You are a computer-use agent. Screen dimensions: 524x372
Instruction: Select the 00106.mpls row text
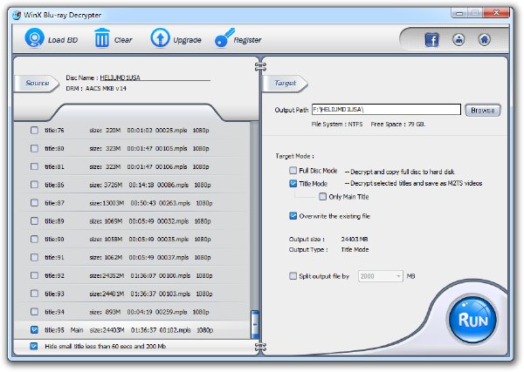pyautogui.click(x=171, y=166)
